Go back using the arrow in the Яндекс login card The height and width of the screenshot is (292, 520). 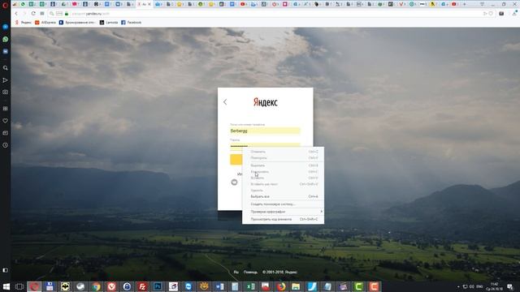coord(225,102)
